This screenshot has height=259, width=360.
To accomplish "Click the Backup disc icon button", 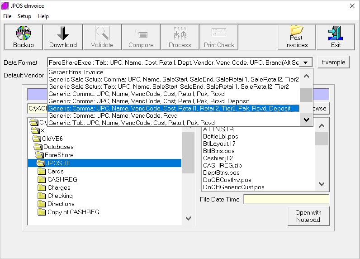I will point(24,37).
